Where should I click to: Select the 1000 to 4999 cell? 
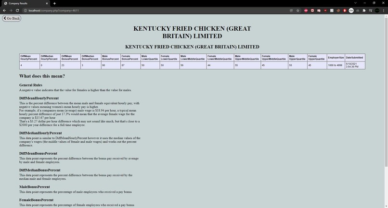[336, 65]
